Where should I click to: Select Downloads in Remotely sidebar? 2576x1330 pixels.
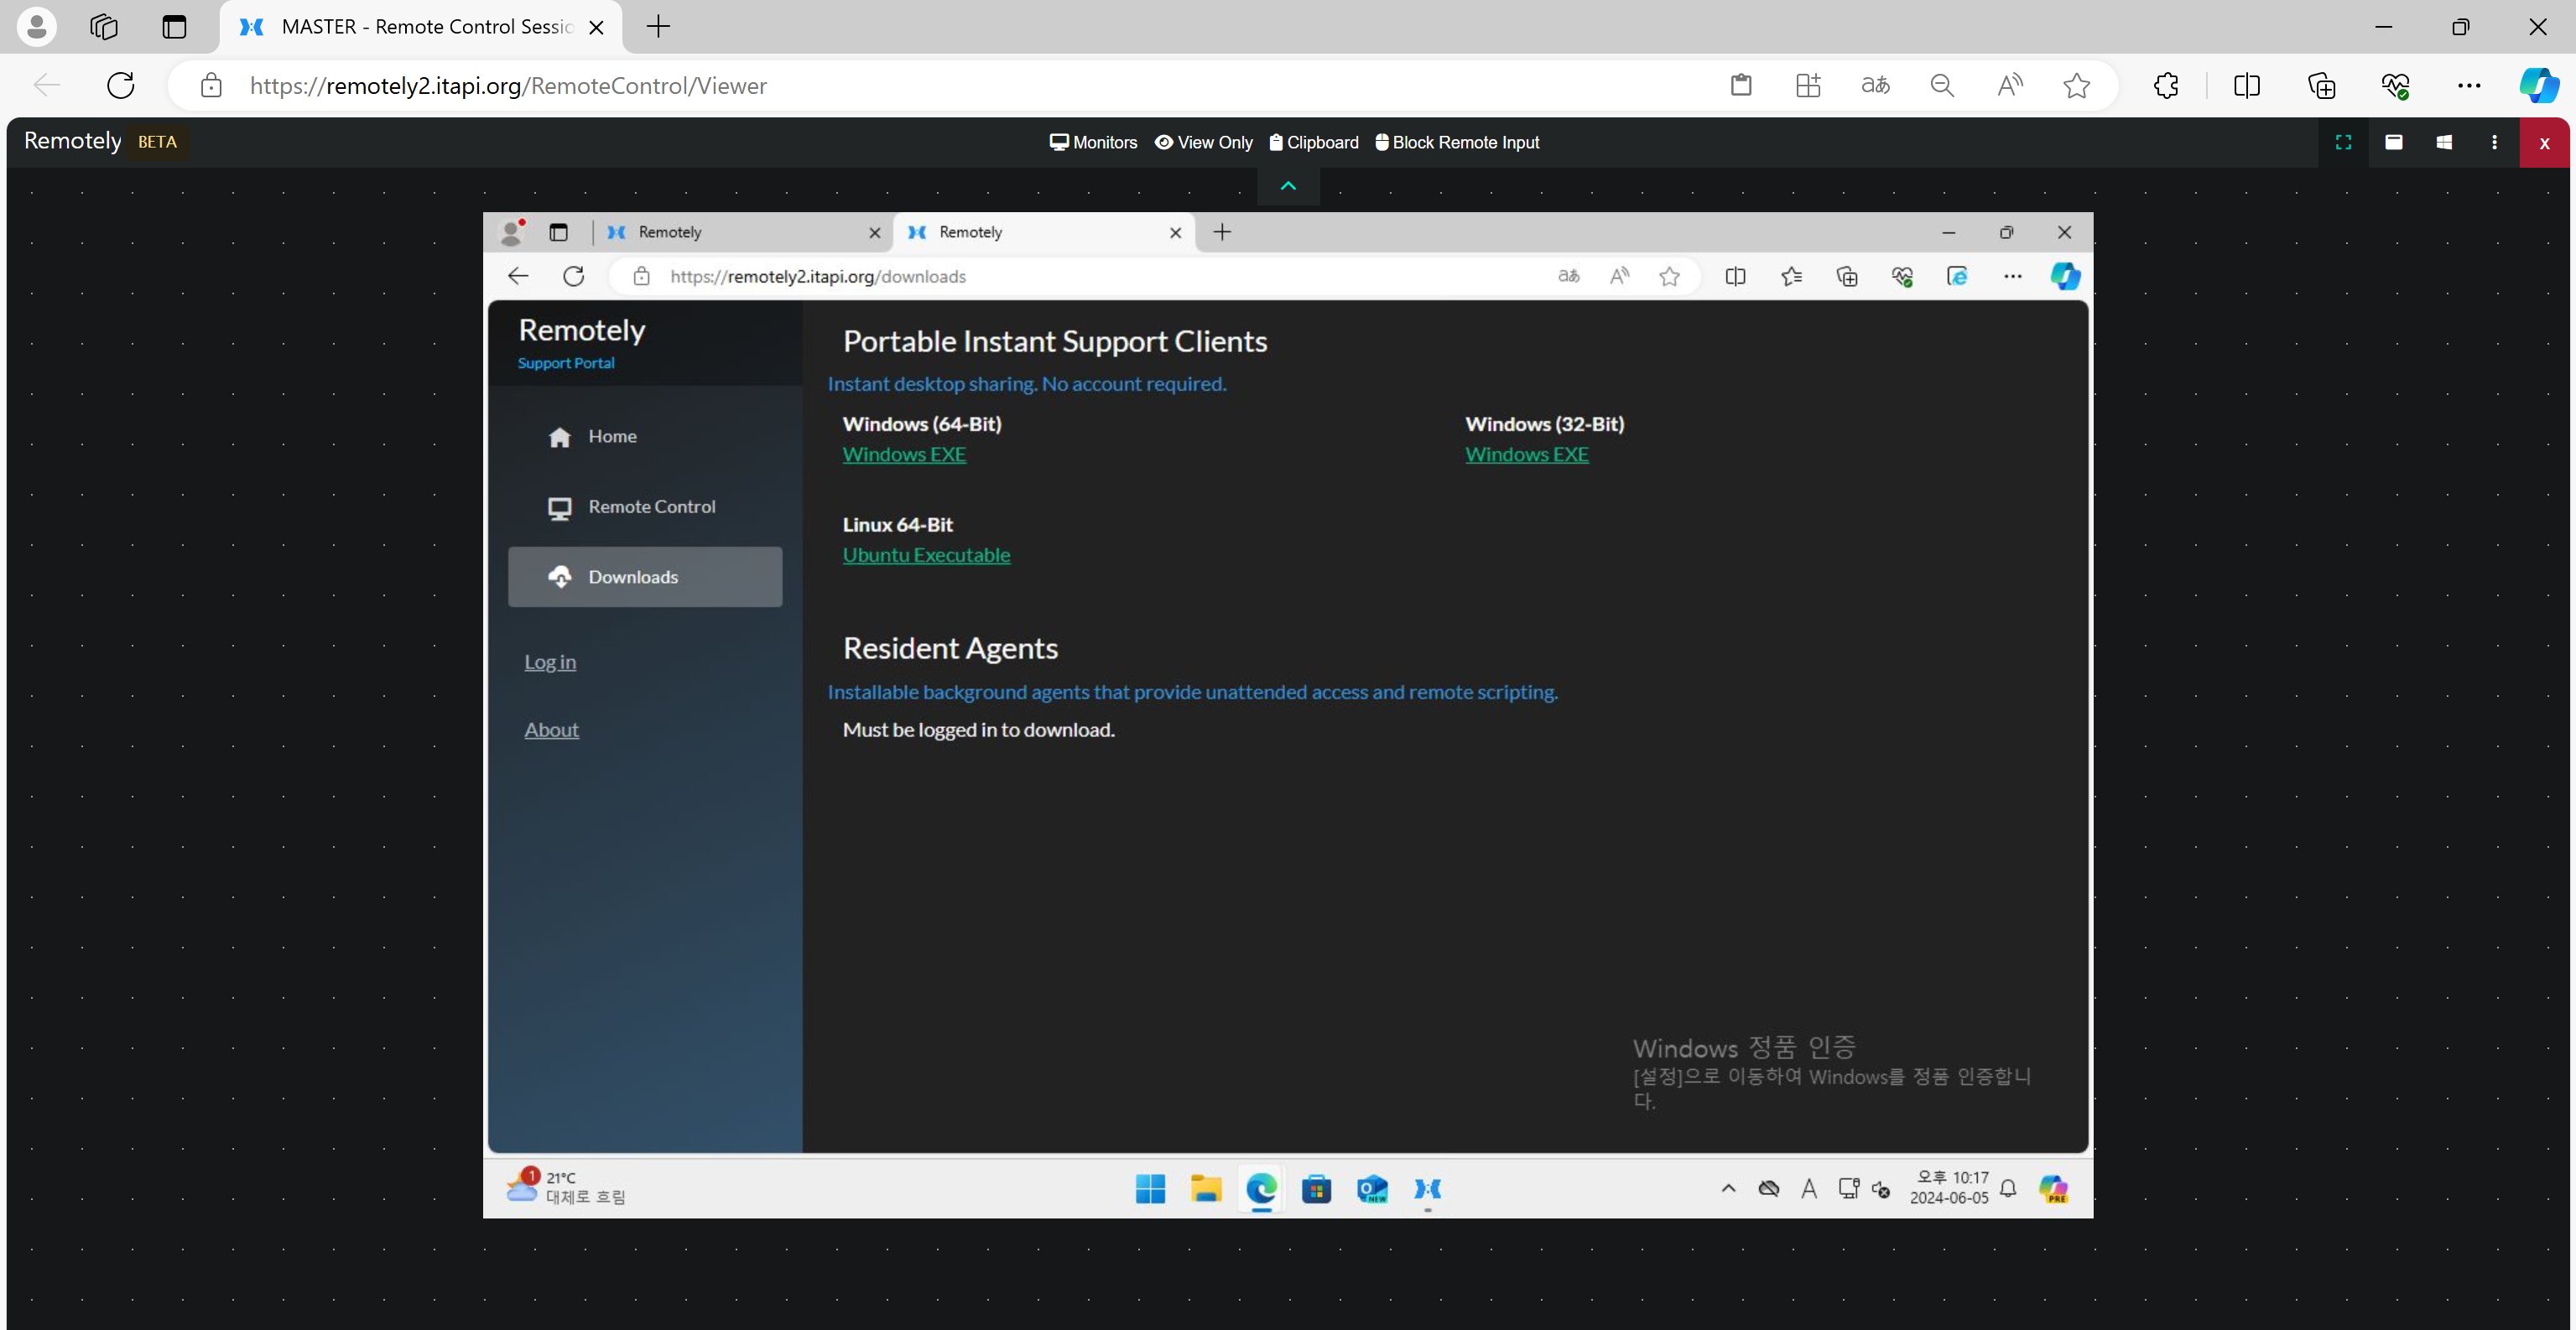pyautogui.click(x=645, y=577)
